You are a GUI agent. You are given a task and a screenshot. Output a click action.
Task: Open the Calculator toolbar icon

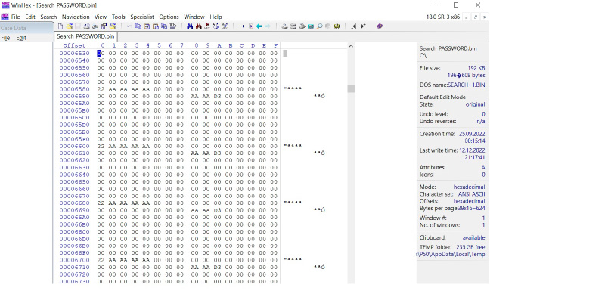[x=311, y=26]
